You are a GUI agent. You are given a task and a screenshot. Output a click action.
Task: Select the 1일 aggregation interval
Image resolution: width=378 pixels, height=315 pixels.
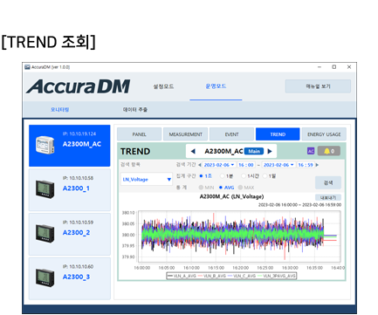(270, 176)
